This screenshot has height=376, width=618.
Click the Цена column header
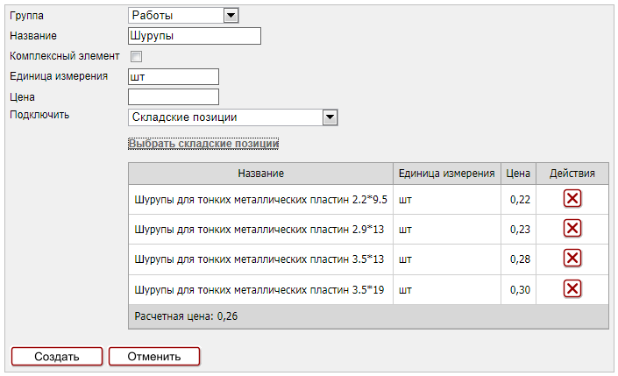point(518,174)
